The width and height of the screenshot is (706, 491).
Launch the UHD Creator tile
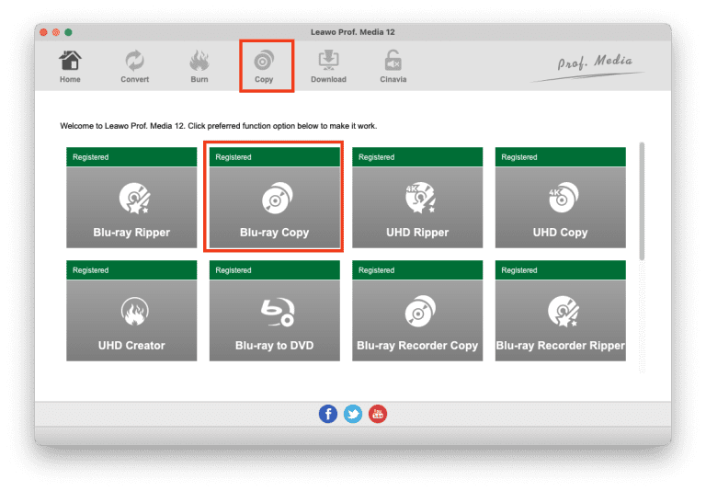click(x=131, y=311)
